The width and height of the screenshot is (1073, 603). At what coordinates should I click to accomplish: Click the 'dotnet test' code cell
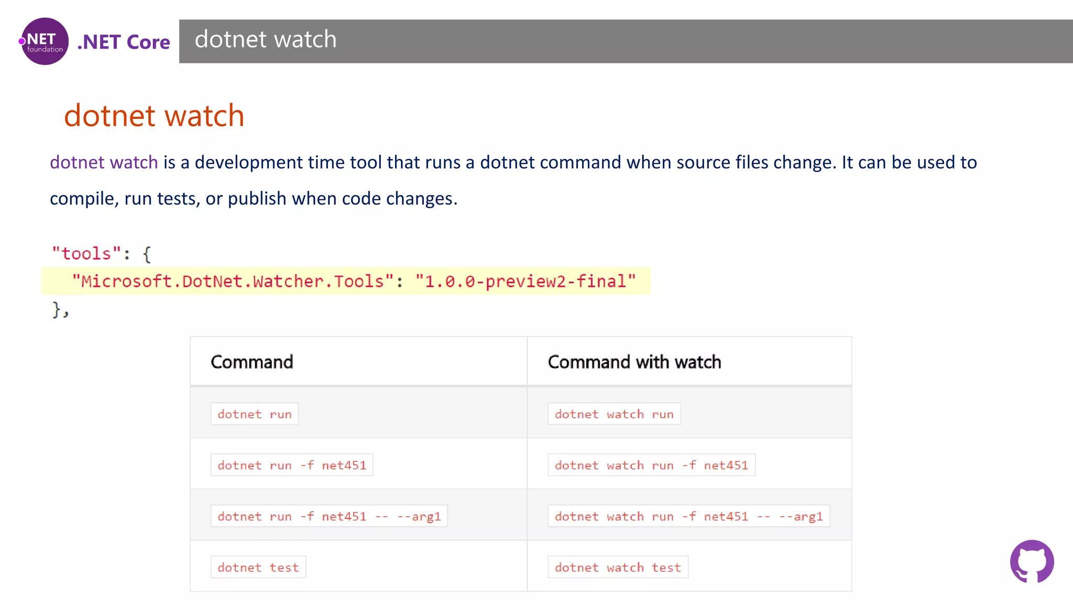258,567
